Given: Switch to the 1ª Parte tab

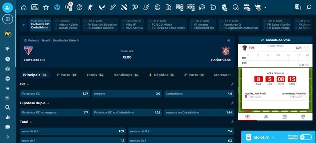Looking at the screenshot, I should point(67,75).
